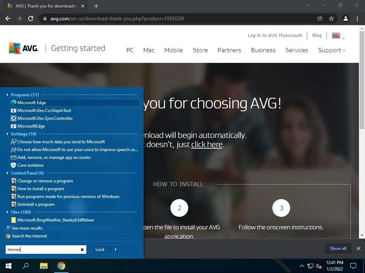Open the Services menu item
The image size is (365, 273).
(x=297, y=50)
